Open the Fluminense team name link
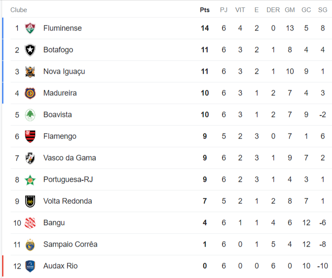Image resolution: width=332 pixels, height=278 pixels. [x=62, y=28]
